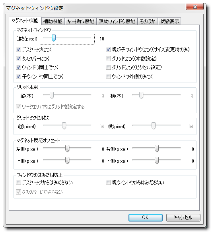Select the キー操作機能 tab

[x=80, y=21]
